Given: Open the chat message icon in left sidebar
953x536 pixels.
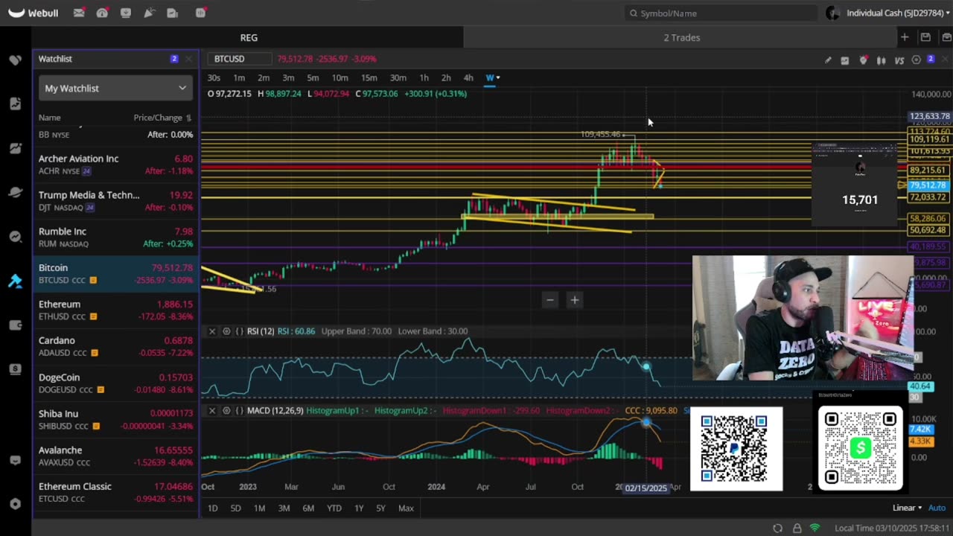Looking at the screenshot, I should pyautogui.click(x=15, y=461).
